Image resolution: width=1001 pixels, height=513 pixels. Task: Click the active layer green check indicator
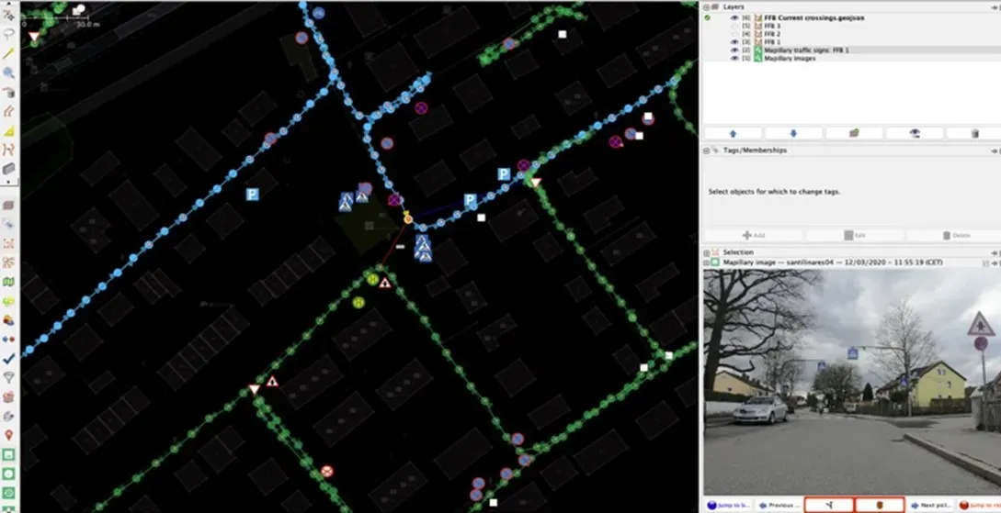pyautogui.click(x=708, y=17)
